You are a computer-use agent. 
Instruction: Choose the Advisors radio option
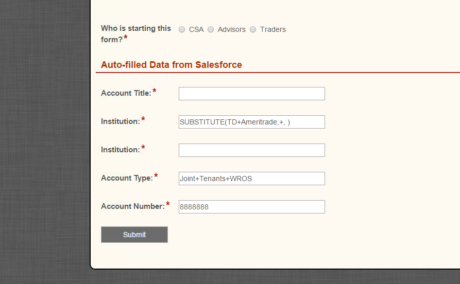(211, 29)
